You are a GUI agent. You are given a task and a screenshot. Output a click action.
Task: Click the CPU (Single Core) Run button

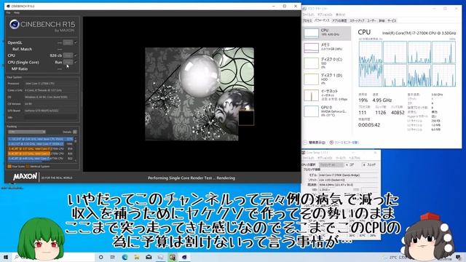pyautogui.click(x=68, y=62)
